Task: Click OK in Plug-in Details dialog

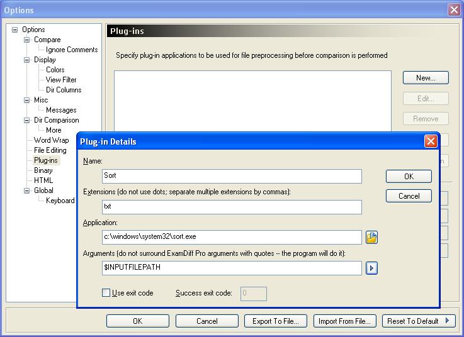Action: click(x=409, y=177)
